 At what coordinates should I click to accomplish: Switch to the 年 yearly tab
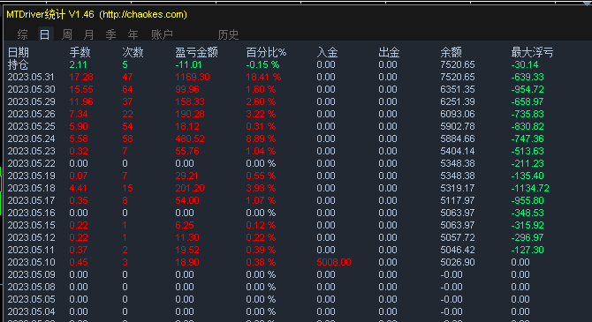pyautogui.click(x=133, y=34)
